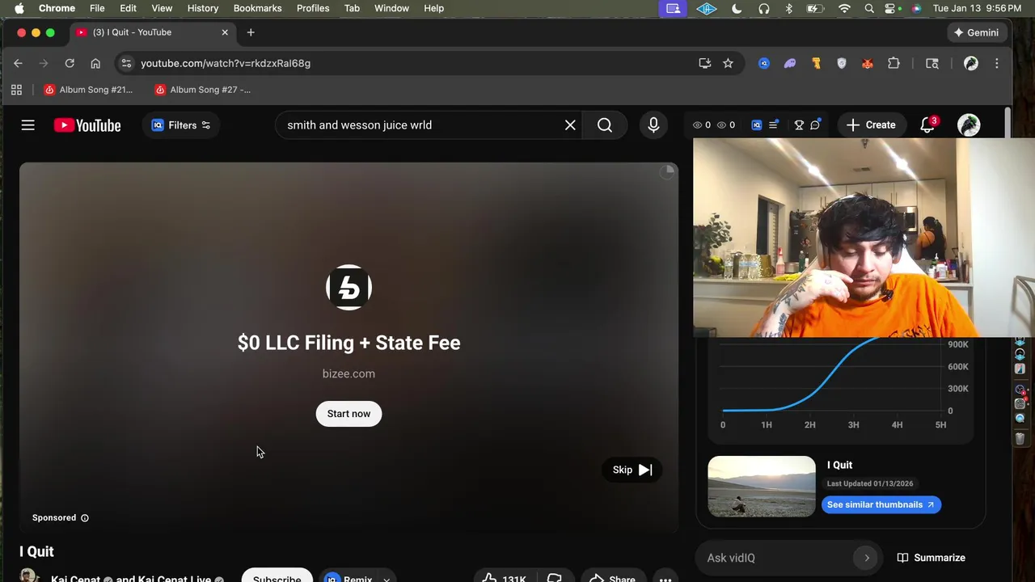Image resolution: width=1035 pixels, height=582 pixels.
Task: Install app icon in address bar
Action: (x=705, y=63)
